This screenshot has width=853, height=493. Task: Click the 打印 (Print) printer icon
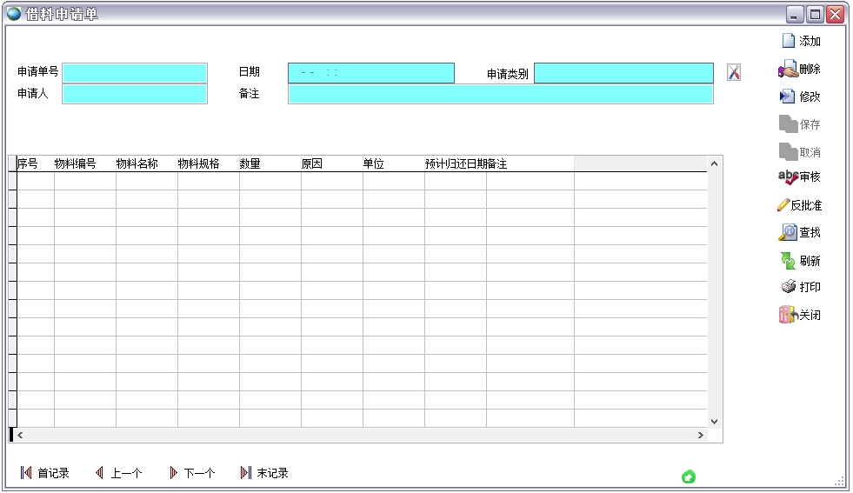[788, 287]
